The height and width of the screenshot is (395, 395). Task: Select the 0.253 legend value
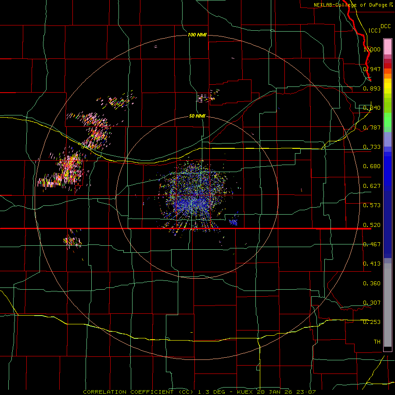coord(372,322)
